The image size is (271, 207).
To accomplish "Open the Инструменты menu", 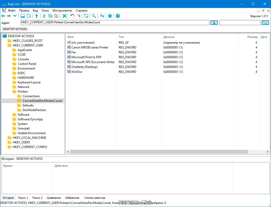I will tap(62, 11).
